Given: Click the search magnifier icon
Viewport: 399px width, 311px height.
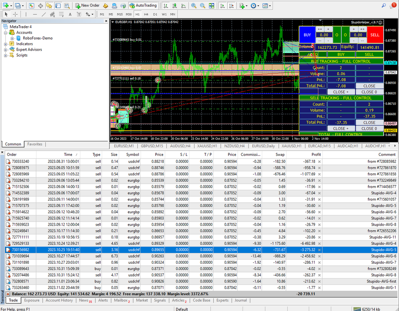Looking at the screenshot, I should pos(384,5).
